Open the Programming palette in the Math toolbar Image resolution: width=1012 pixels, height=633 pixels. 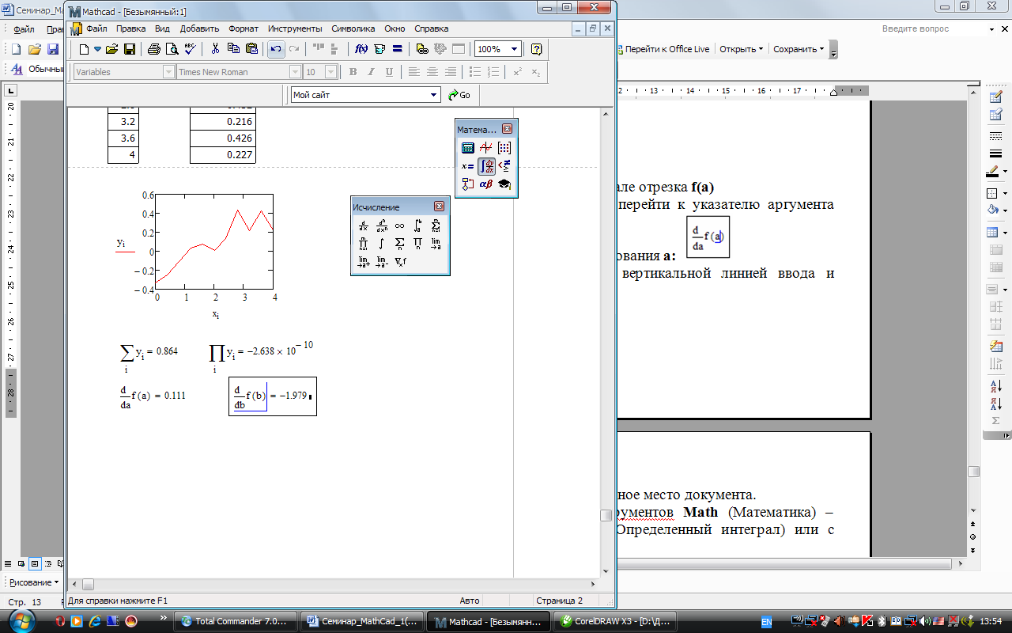pyautogui.click(x=468, y=184)
